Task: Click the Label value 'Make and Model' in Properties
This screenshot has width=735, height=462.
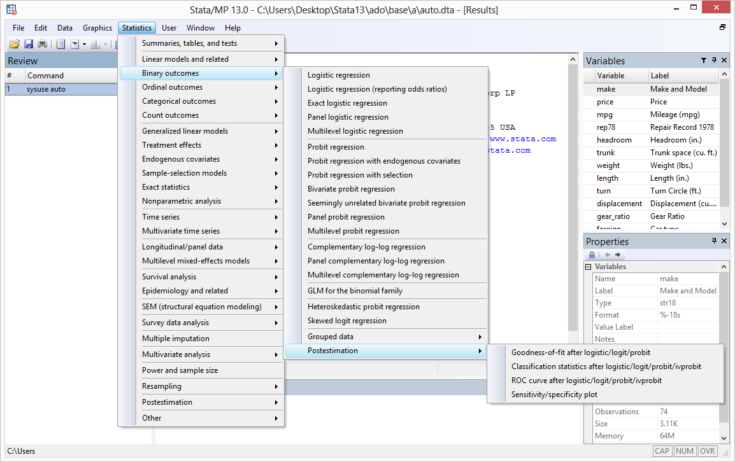Action: (x=688, y=291)
